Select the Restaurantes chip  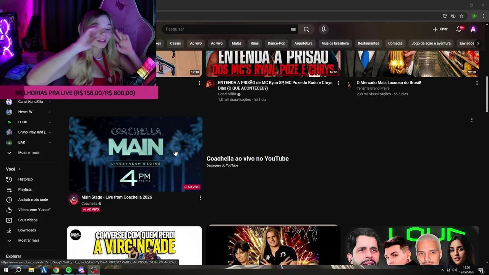[368, 44]
